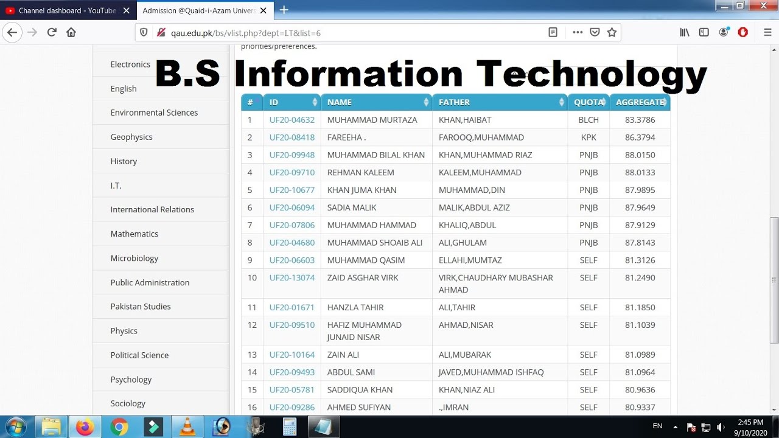Open Environmental Sciences department list

coord(154,113)
